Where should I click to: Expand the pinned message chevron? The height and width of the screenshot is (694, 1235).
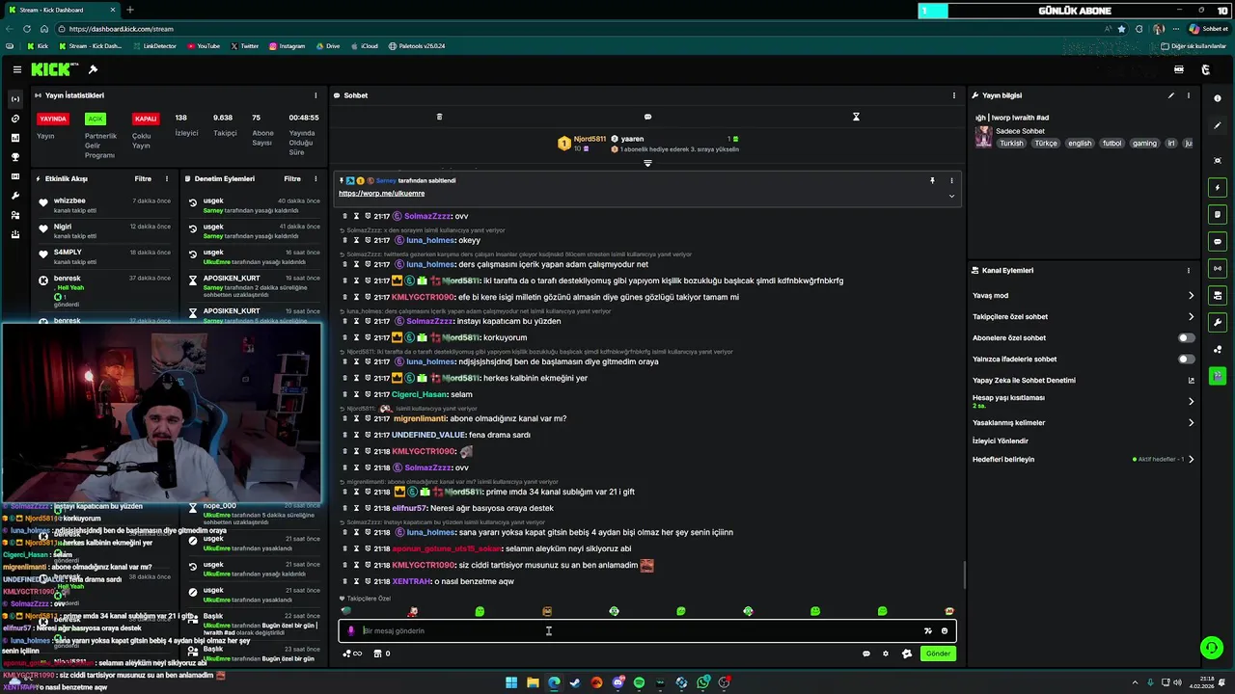(951, 196)
